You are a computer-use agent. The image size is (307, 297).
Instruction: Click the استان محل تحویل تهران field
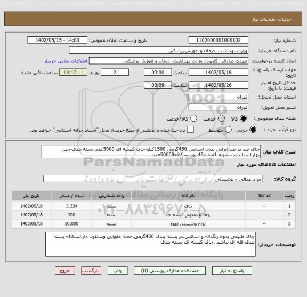[219, 97]
